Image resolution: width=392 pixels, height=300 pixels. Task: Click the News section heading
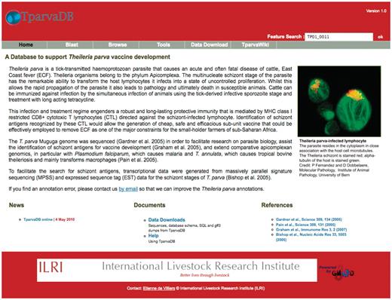(17, 205)
